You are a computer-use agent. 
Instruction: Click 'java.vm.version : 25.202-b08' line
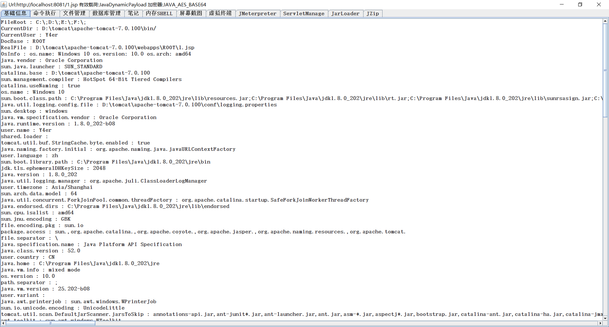45,289
